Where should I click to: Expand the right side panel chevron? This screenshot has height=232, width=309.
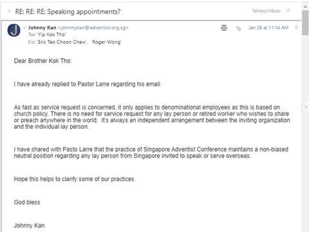click(306, 107)
